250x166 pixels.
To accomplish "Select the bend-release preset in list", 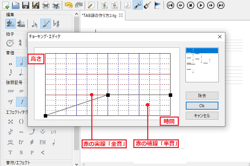I will [x=201, y=56].
